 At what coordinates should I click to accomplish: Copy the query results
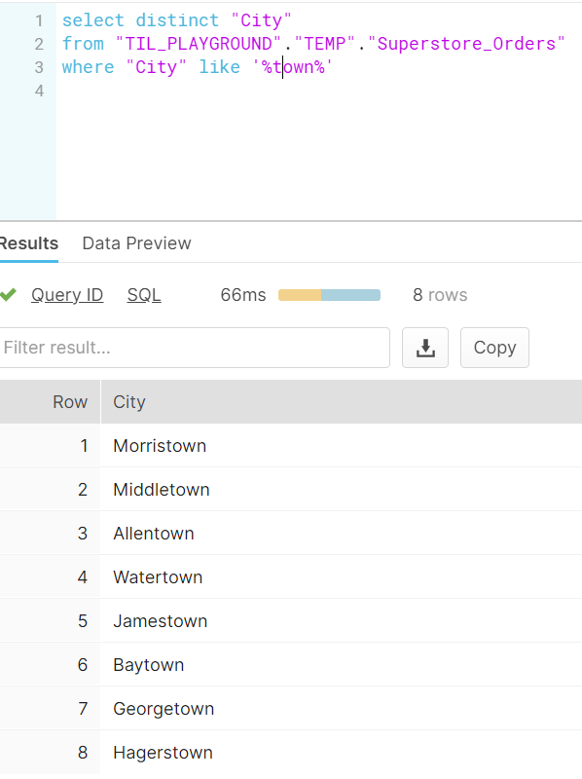coord(494,348)
